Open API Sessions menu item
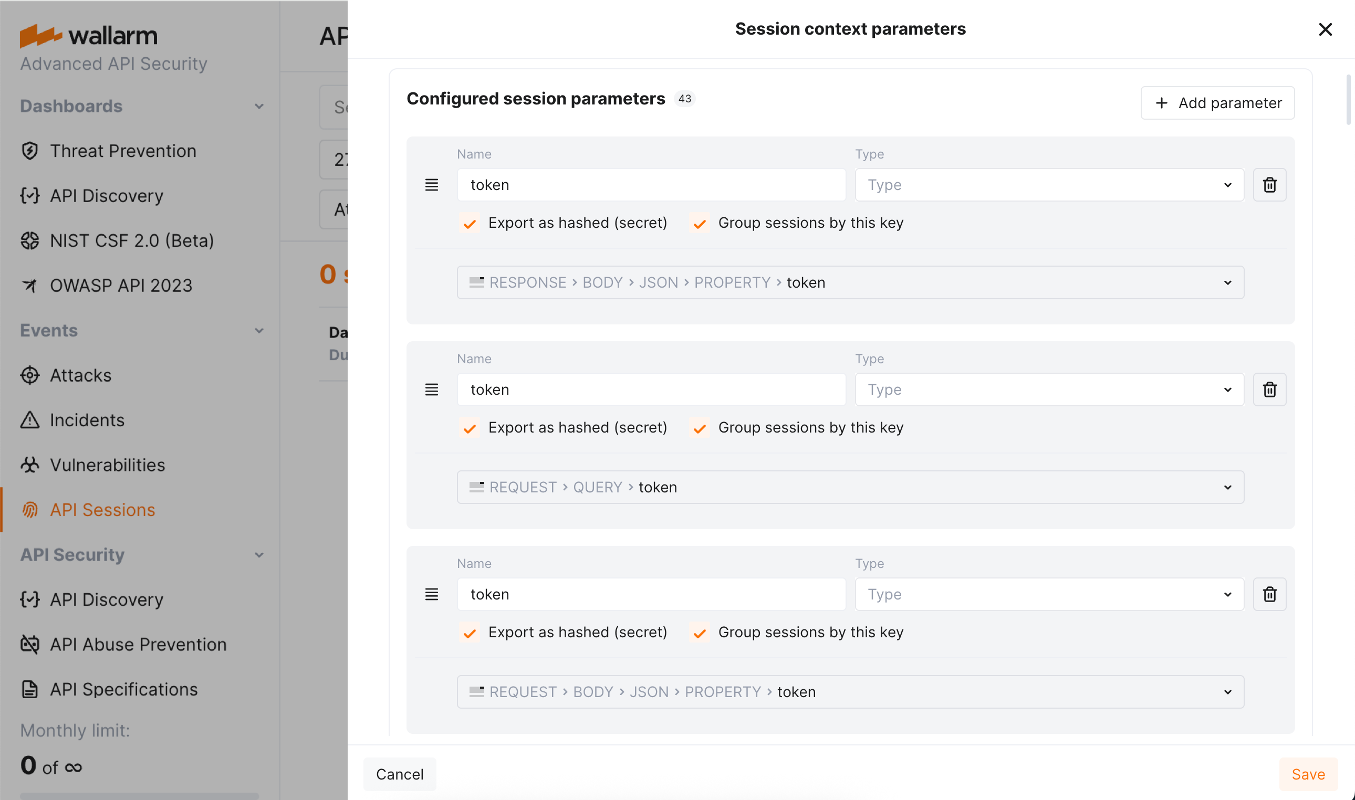 point(102,509)
